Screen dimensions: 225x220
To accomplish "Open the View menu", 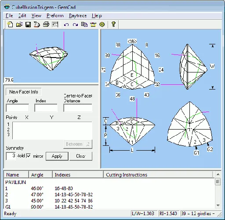I will (x=36, y=16).
